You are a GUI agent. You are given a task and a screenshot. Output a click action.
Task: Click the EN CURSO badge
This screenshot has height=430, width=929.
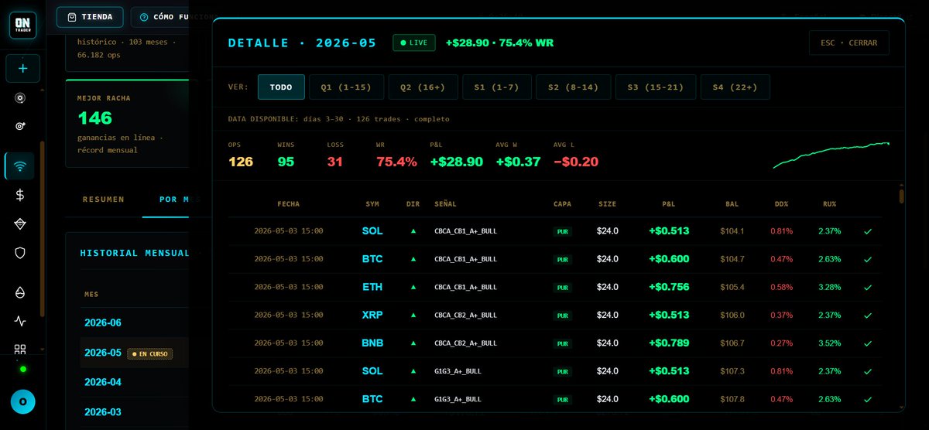tap(150, 353)
